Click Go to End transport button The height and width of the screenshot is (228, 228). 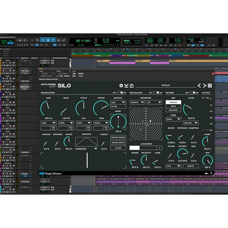166,45
